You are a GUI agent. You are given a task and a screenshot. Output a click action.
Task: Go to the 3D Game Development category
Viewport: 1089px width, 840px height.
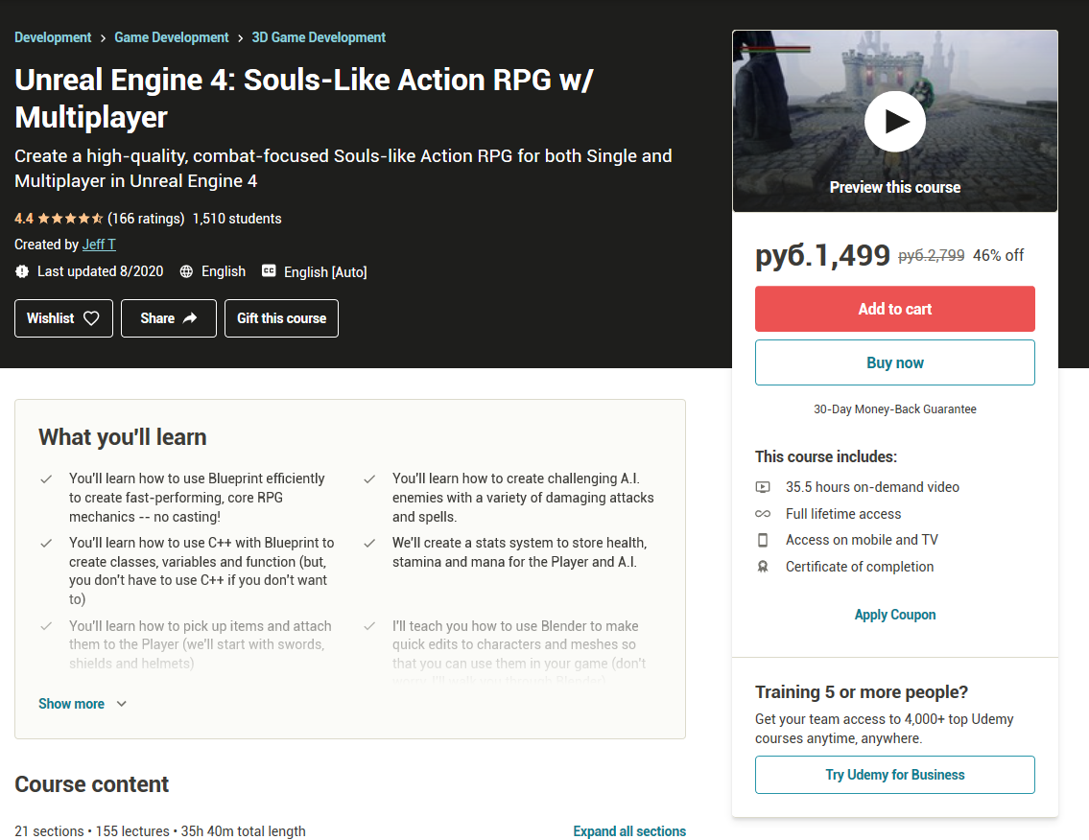(x=319, y=37)
